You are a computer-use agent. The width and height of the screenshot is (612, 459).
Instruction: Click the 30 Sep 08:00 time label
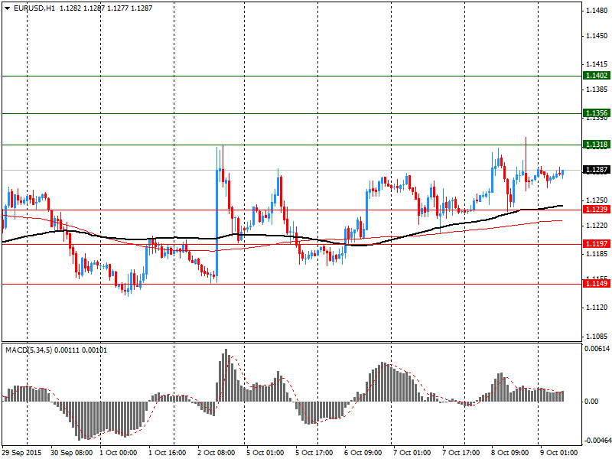[x=72, y=453]
